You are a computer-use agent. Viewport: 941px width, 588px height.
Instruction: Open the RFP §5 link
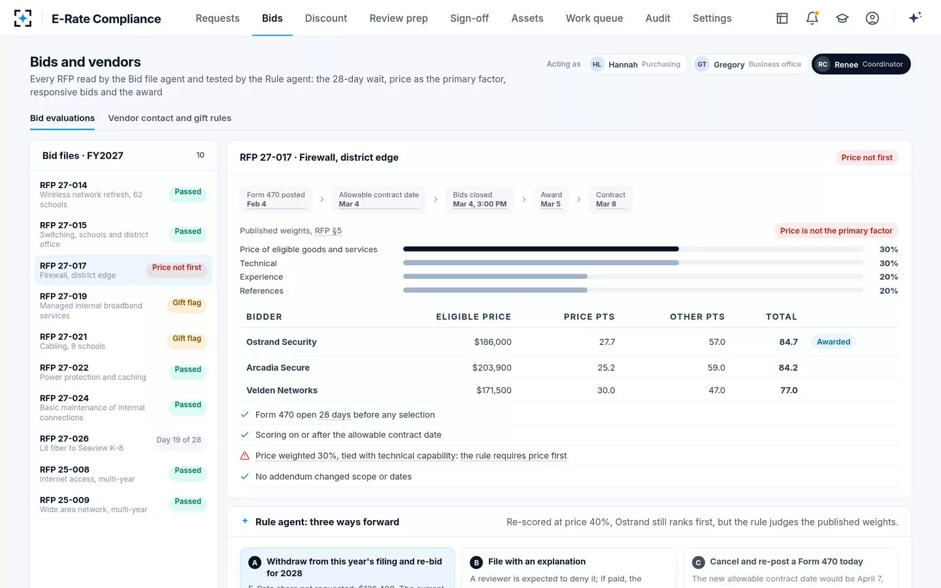(x=328, y=231)
